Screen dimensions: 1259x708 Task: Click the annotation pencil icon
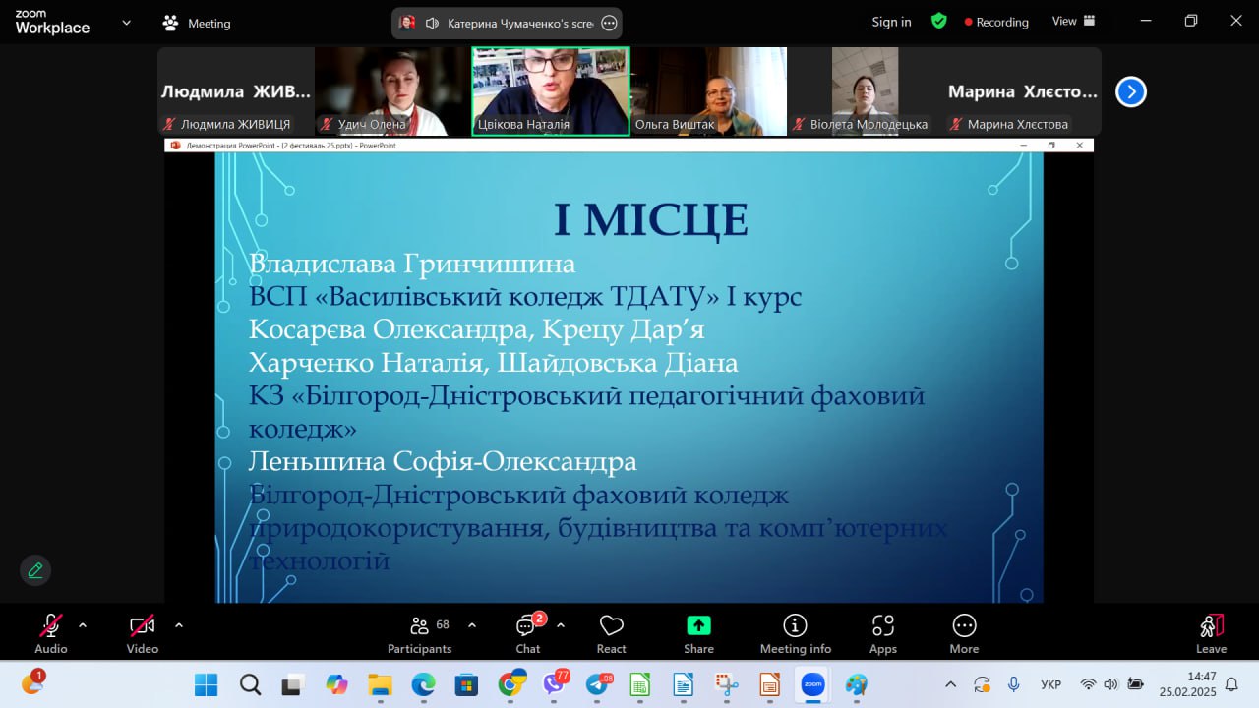35,570
